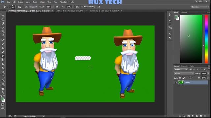The height and width of the screenshot is (118, 211).
Task: Click the green color picker field
Action: [x=191, y=39]
